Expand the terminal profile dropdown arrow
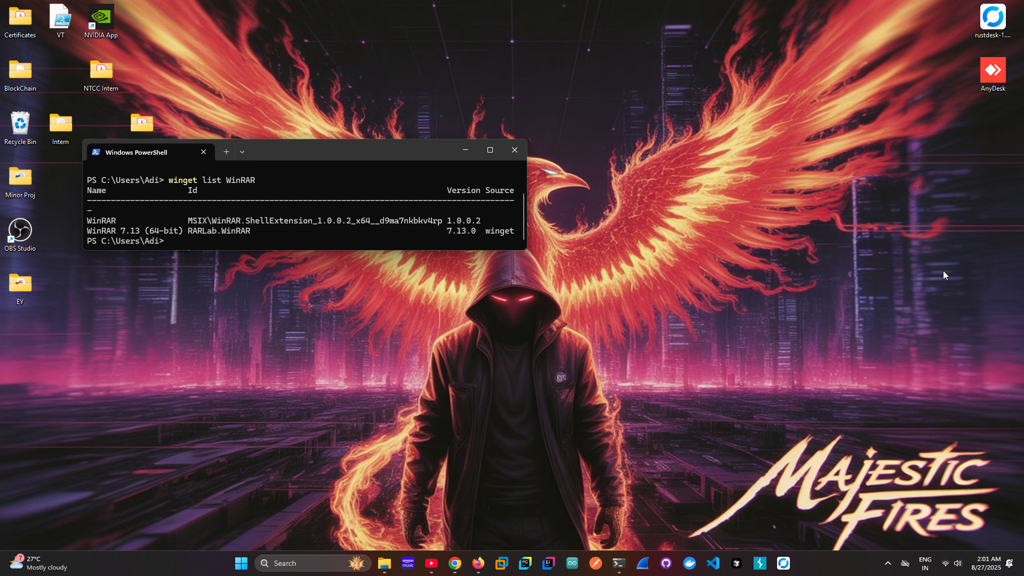This screenshot has width=1024, height=576. pos(242,152)
